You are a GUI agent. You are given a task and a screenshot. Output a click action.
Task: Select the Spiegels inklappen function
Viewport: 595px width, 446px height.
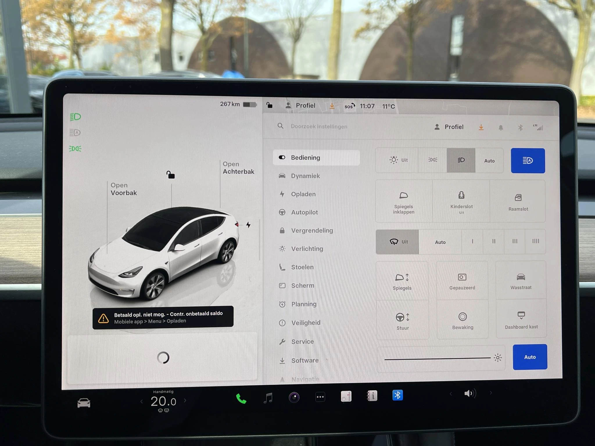pyautogui.click(x=403, y=202)
